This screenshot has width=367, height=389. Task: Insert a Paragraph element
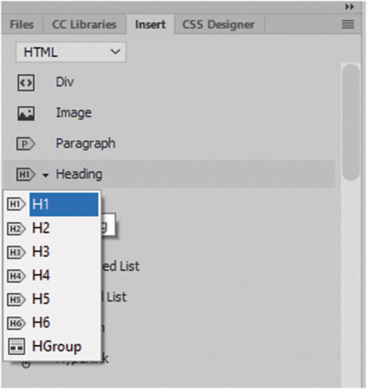[x=86, y=144]
